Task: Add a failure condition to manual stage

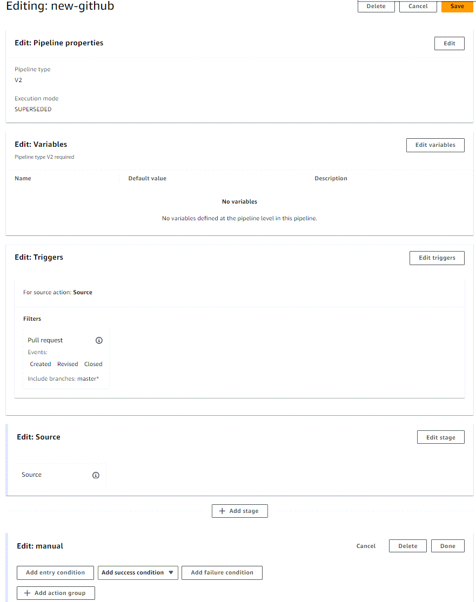Action: coord(222,573)
